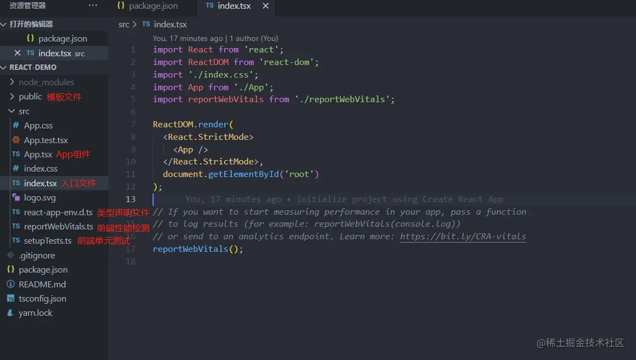Image resolution: width=636 pixels, height=360 pixels.
Task: Click the logo.svg file icon
Action: pos(16,198)
